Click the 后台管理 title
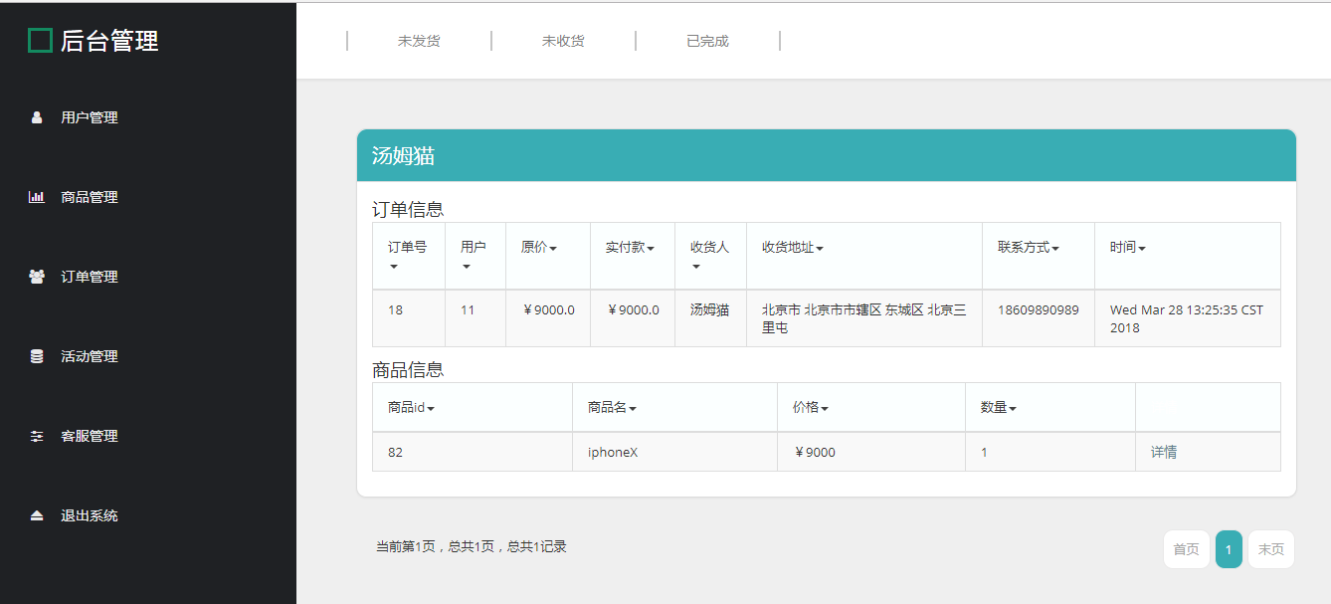Image resolution: width=1331 pixels, height=604 pixels. pyautogui.click(x=109, y=41)
